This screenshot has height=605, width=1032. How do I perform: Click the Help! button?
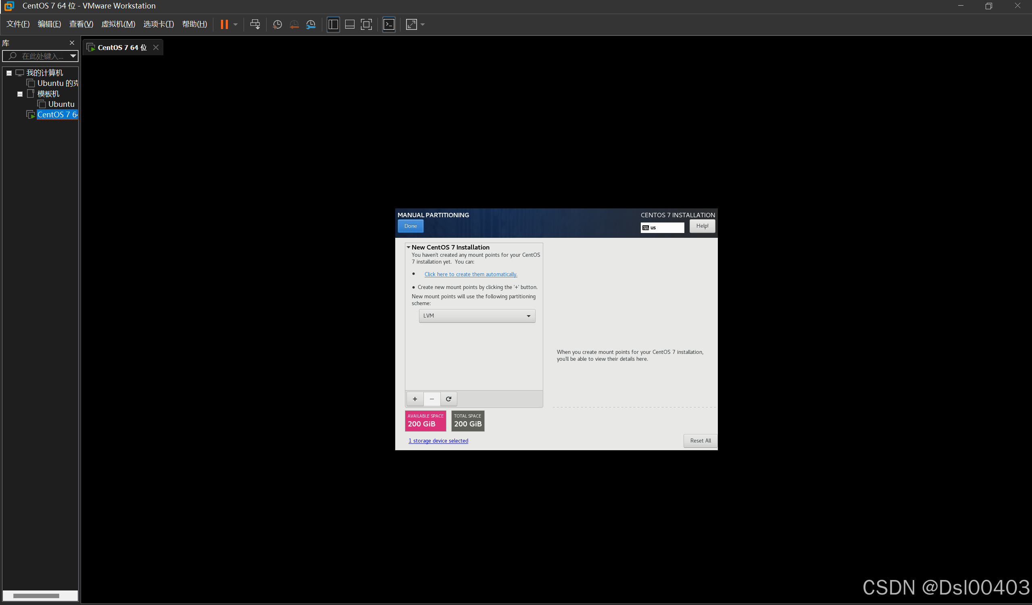(703, 226)
